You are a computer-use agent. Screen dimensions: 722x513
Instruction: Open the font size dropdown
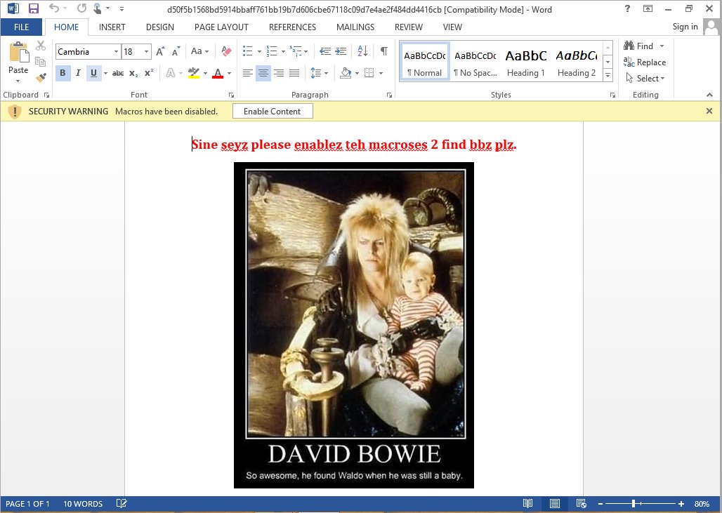click(146, 51)
